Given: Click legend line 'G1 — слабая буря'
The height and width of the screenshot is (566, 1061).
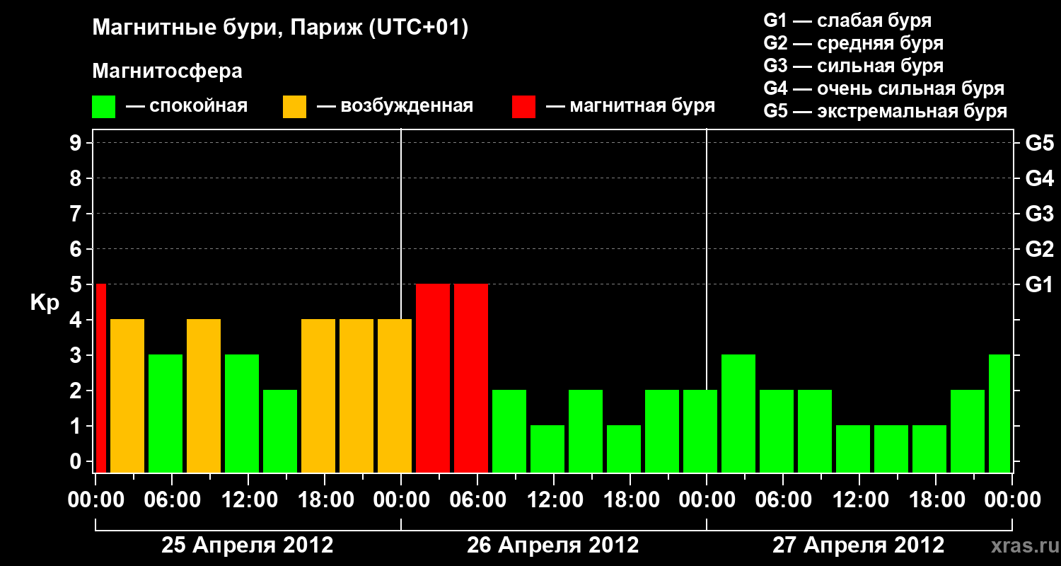Looking at the screenshot, I should click(x=847, y=21).
